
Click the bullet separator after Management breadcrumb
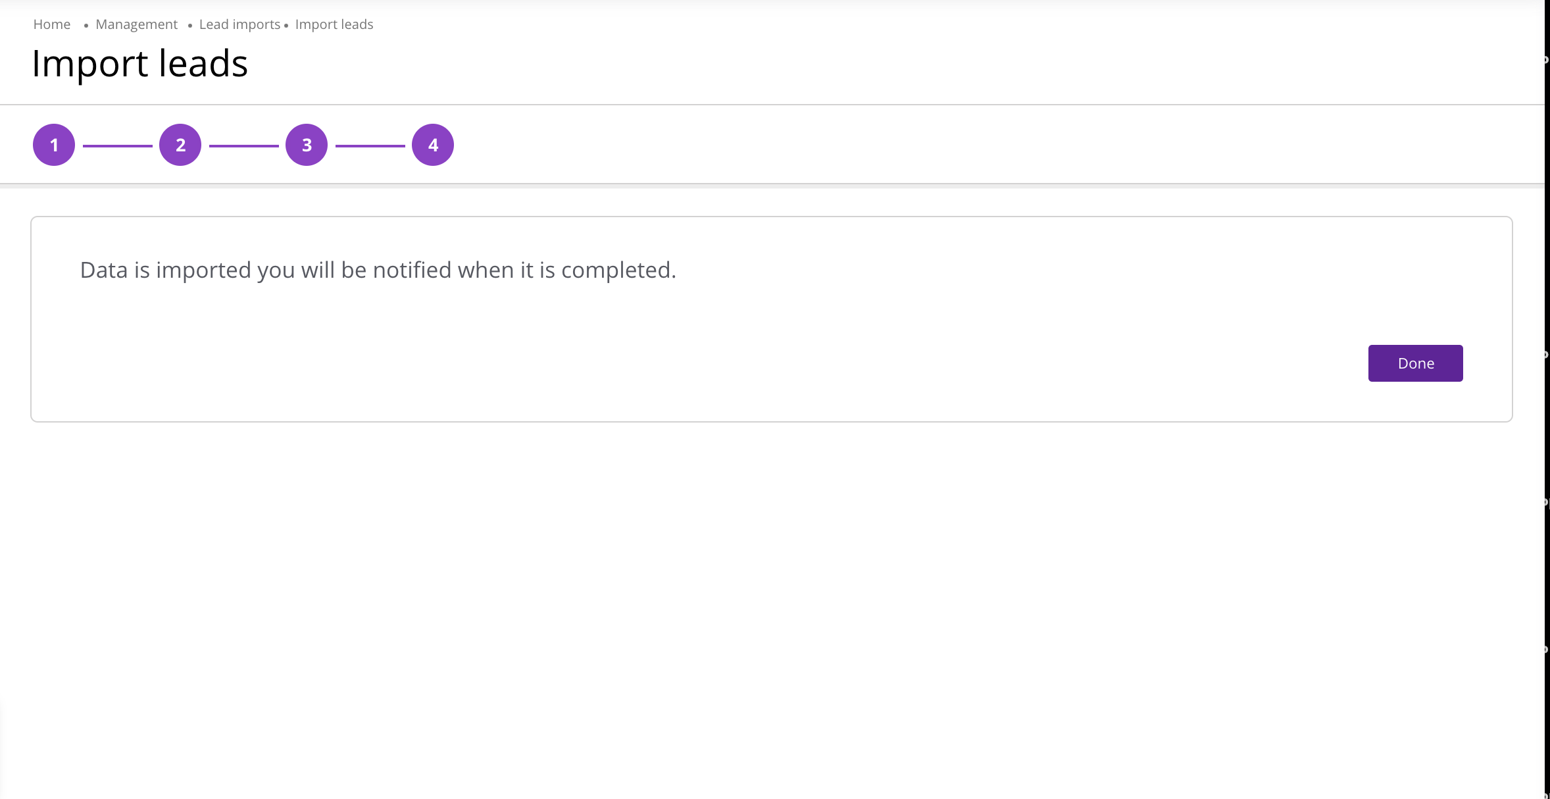click(x=189, y=26)
